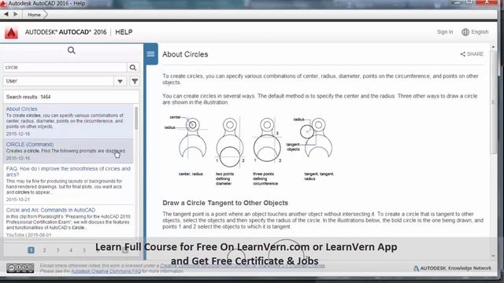Viewport: 504px width, 283px height.
Task: Go to results page 5
Action: 84,250
